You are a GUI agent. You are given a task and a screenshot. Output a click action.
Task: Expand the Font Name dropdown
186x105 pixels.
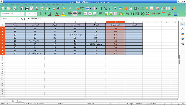point(22,14)
